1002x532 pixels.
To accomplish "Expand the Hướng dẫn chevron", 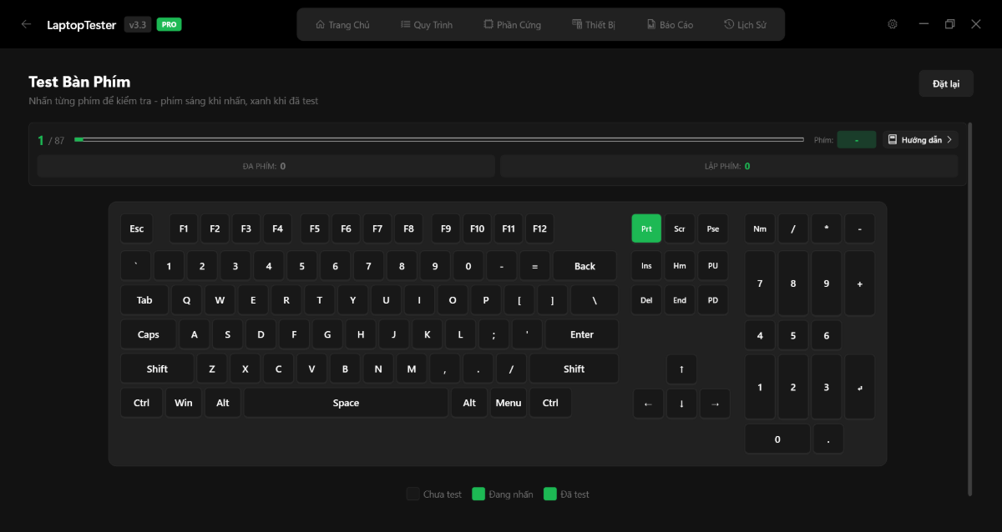I will tap(949, 139).
